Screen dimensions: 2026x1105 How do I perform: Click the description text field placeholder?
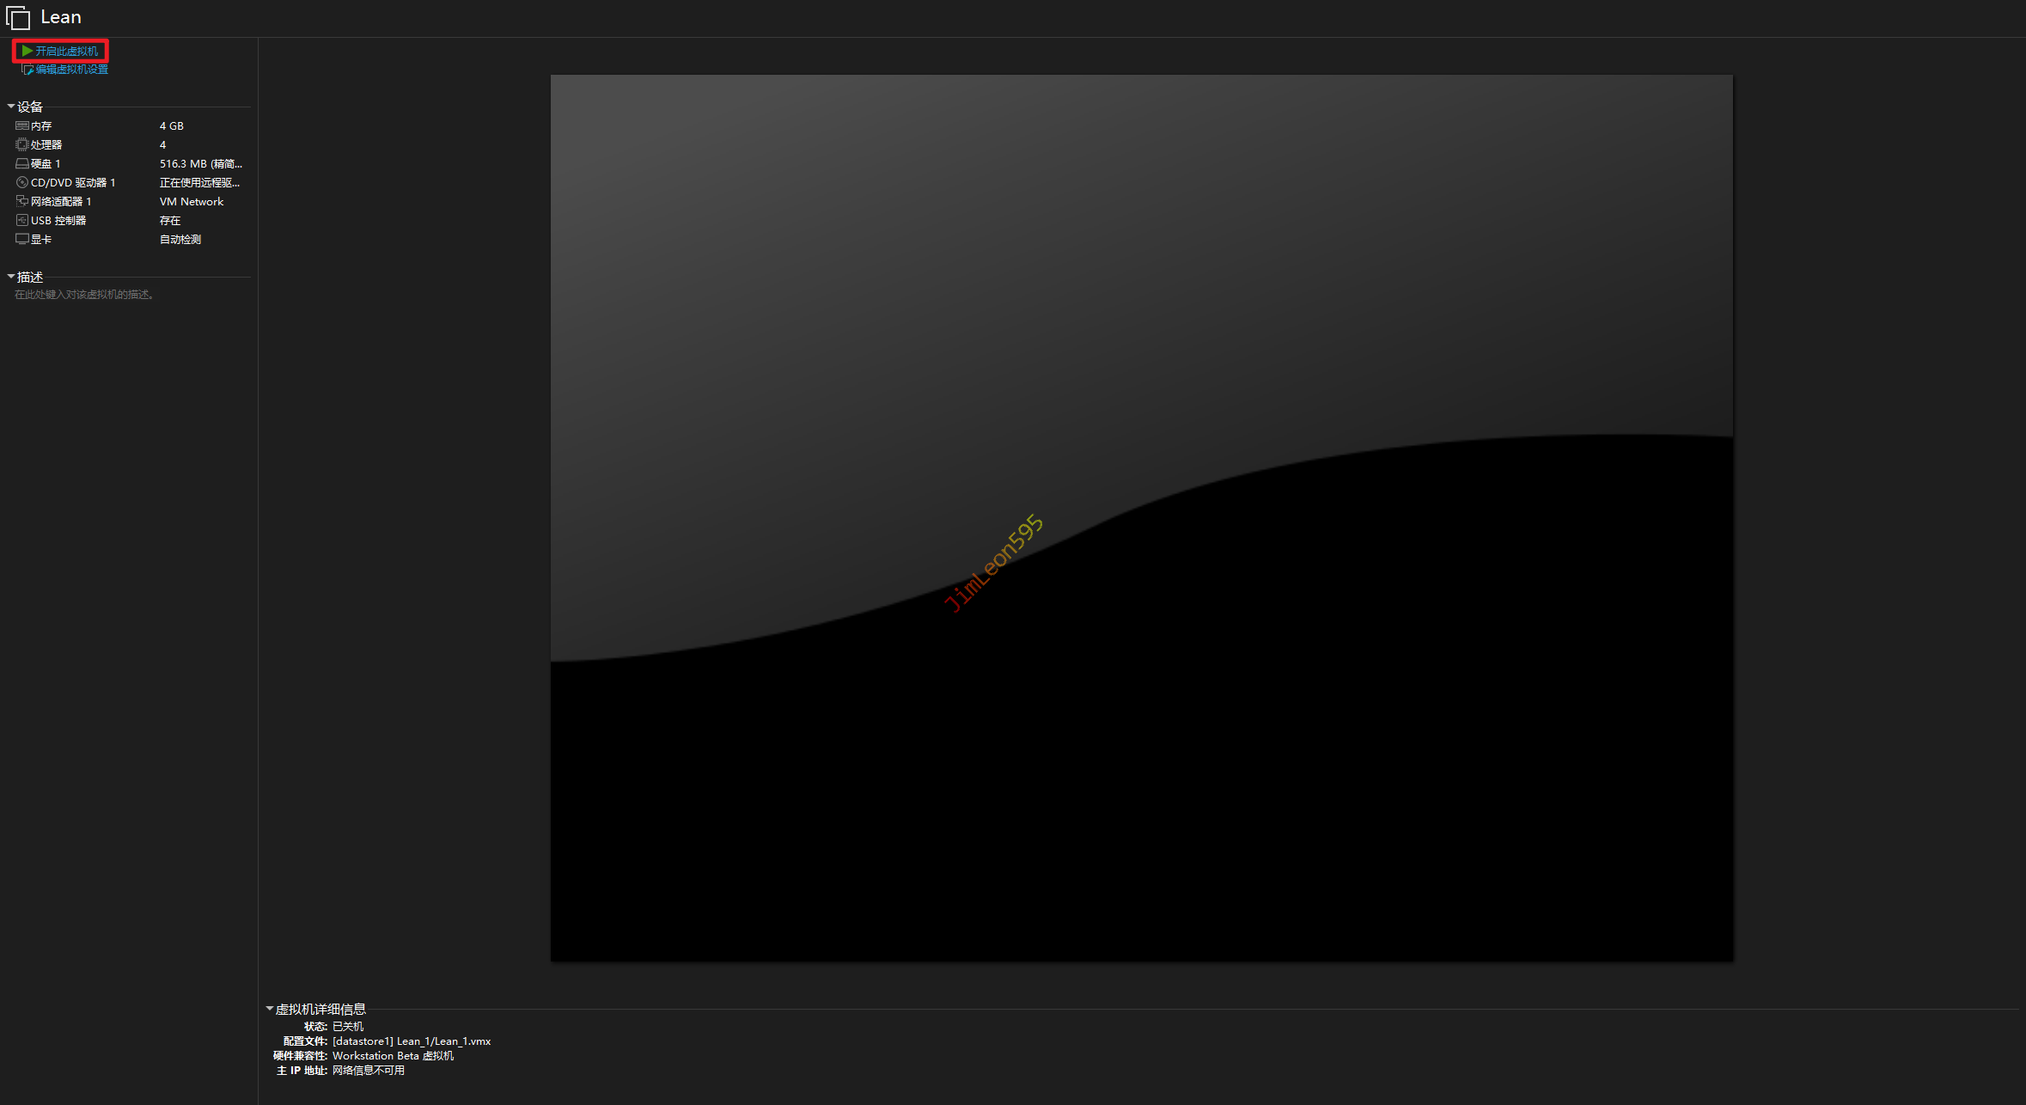pyautogui.click(x=84, y=295)
